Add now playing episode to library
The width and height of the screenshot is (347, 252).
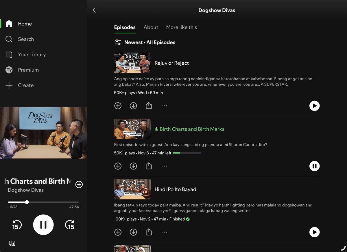(x=79, y=184)
